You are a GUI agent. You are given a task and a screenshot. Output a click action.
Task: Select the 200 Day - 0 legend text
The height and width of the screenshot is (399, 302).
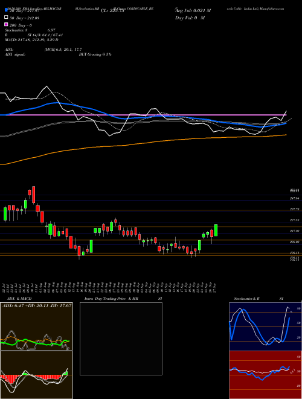pyautogui.click(x=21, y=25)
